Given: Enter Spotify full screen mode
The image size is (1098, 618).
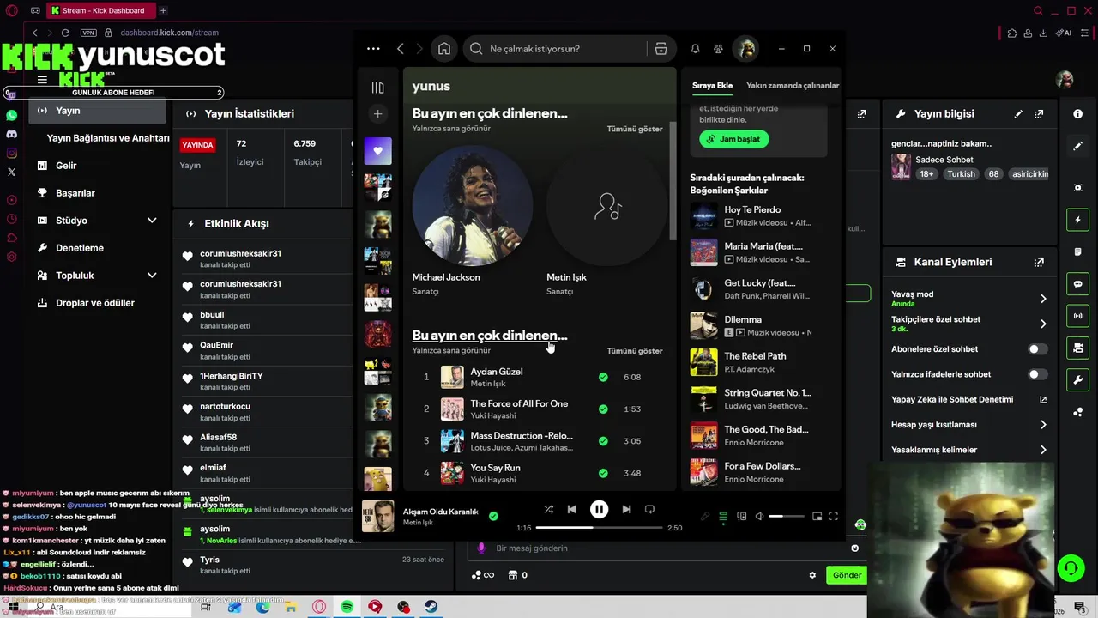Looking at the screenshot, I should (x=833, y=516).
